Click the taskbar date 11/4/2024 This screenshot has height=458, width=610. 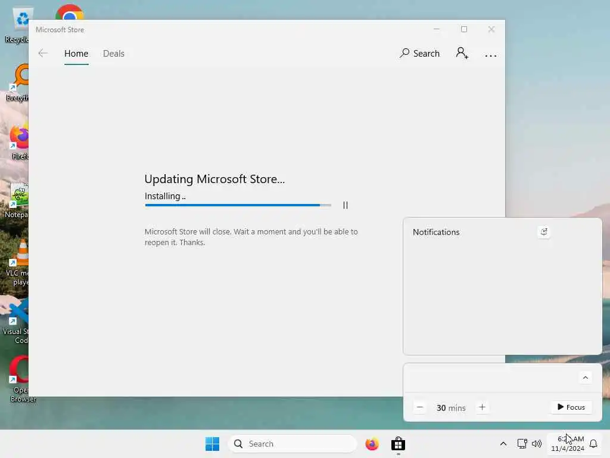tap(568, 448)
